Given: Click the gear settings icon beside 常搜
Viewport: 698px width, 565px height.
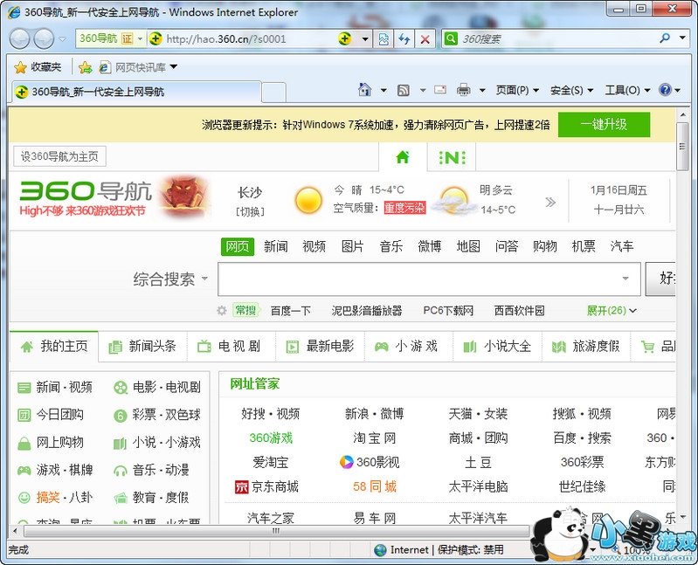Looking at the screenshot, I should [x=222, y=310].
